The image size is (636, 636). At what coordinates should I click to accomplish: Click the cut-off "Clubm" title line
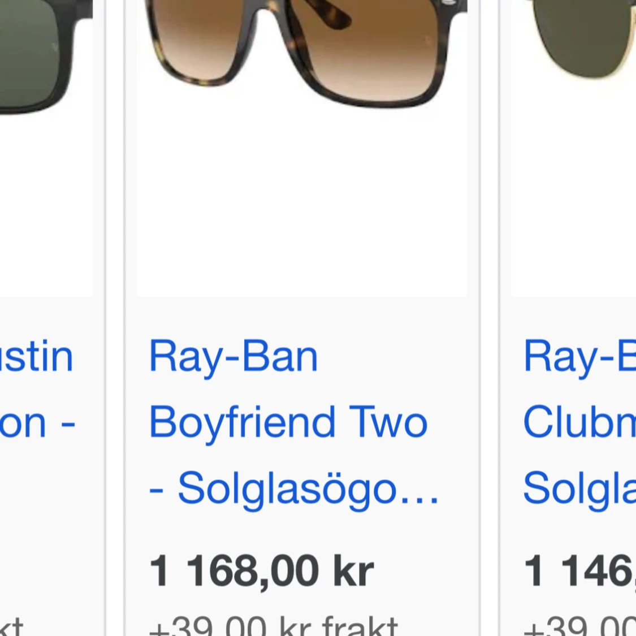coord(579,422)
